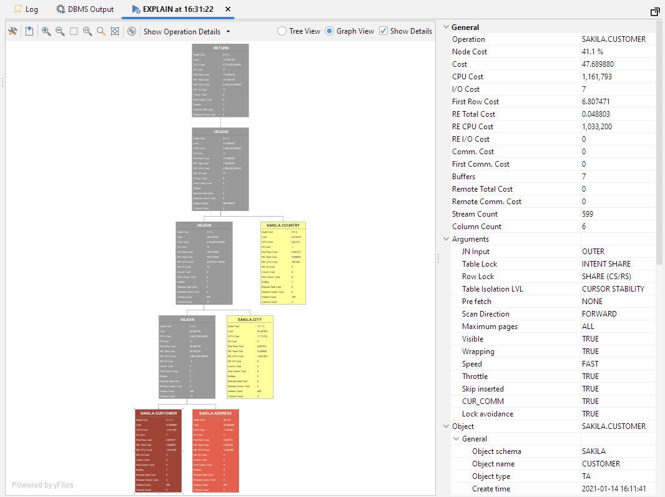Switch to the DBMS Output tab
The width and height of the screenshot is (665, 497).
coord(84,9)
